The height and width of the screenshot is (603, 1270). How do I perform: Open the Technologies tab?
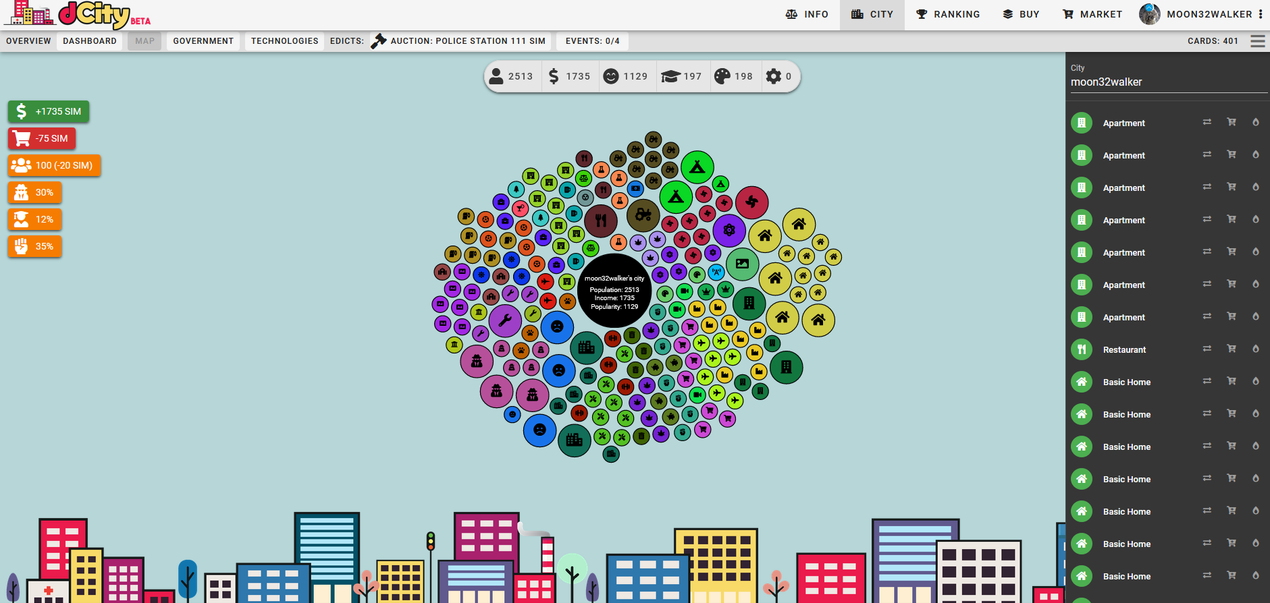284,41
